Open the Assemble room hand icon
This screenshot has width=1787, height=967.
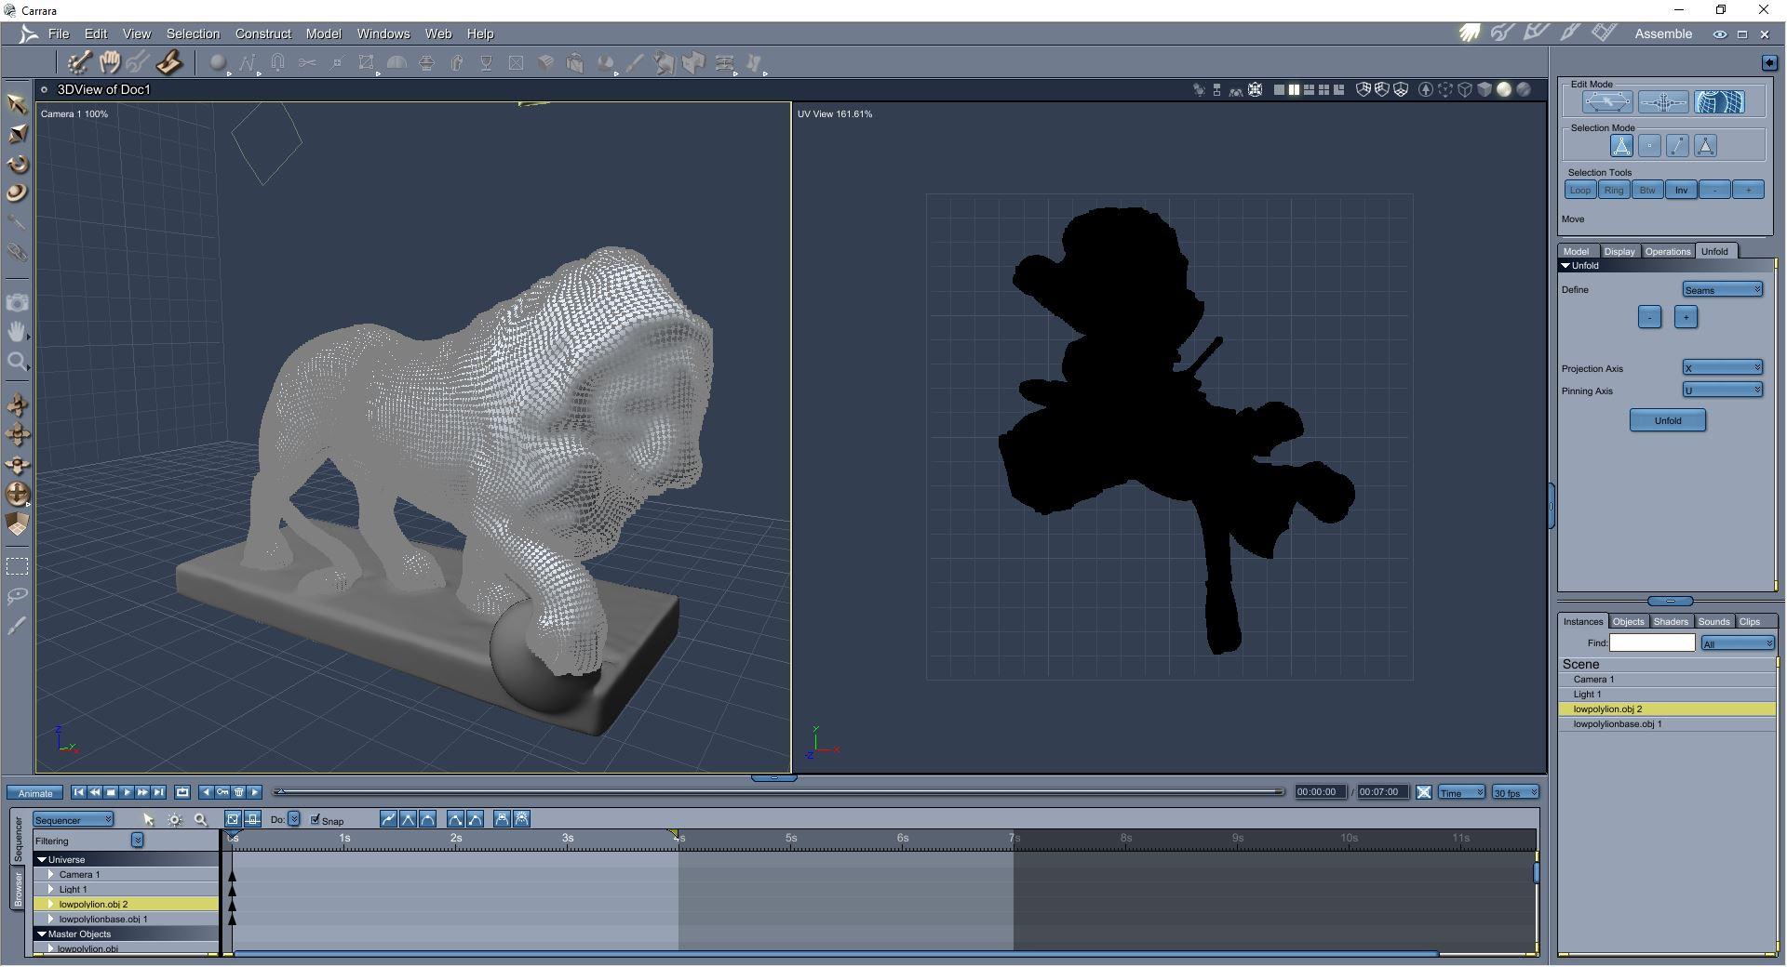click(1470, 33)
